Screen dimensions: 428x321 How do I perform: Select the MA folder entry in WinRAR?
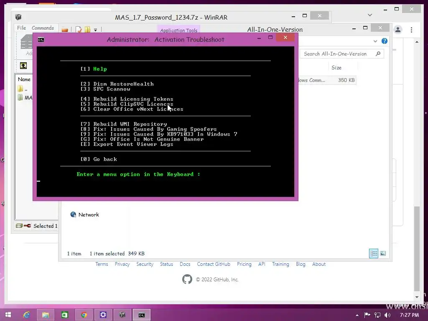click(x=25, y=97)
